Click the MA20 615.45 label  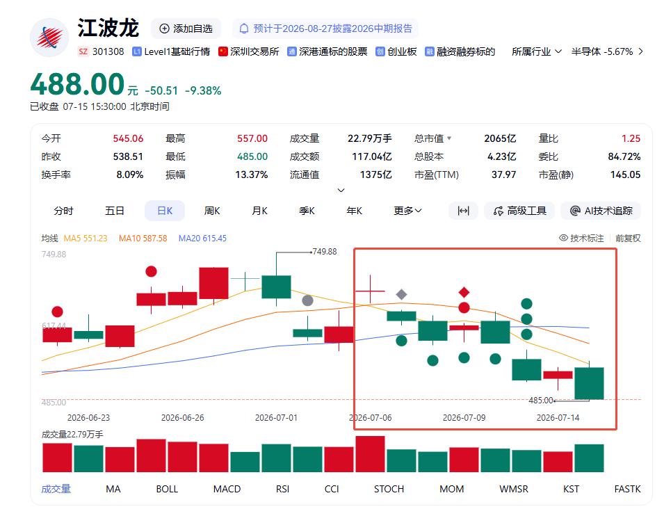tap(202, 238)
